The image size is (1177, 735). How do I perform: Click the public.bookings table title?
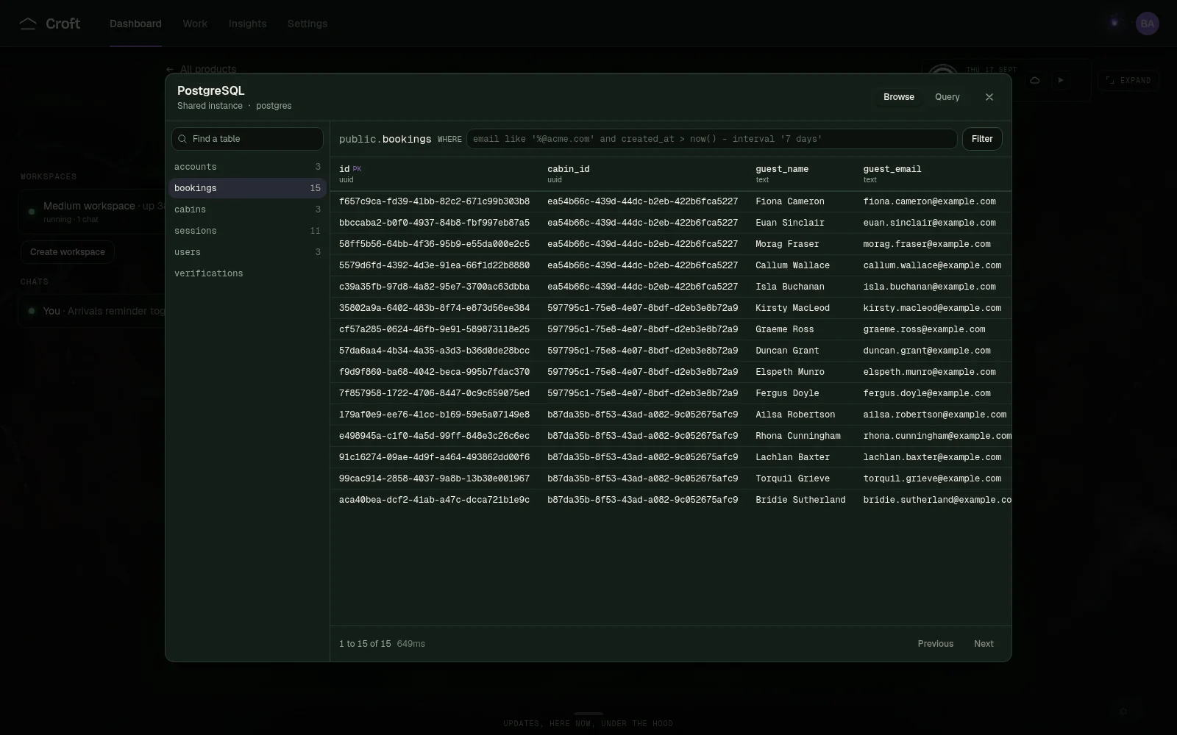(x=385, y=139)
